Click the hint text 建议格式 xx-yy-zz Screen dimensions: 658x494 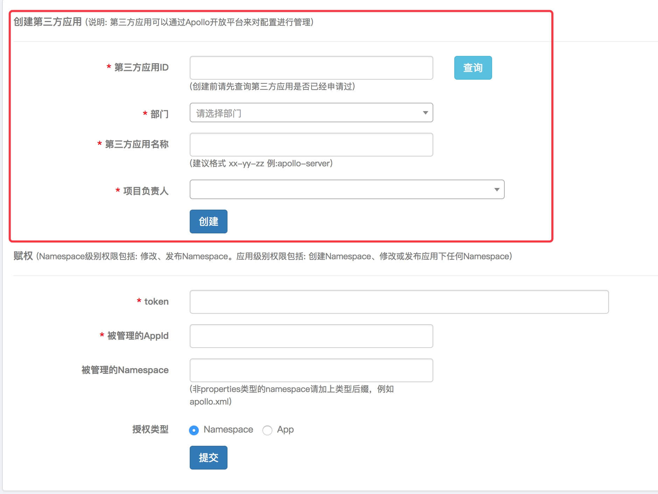pos(261,164)
